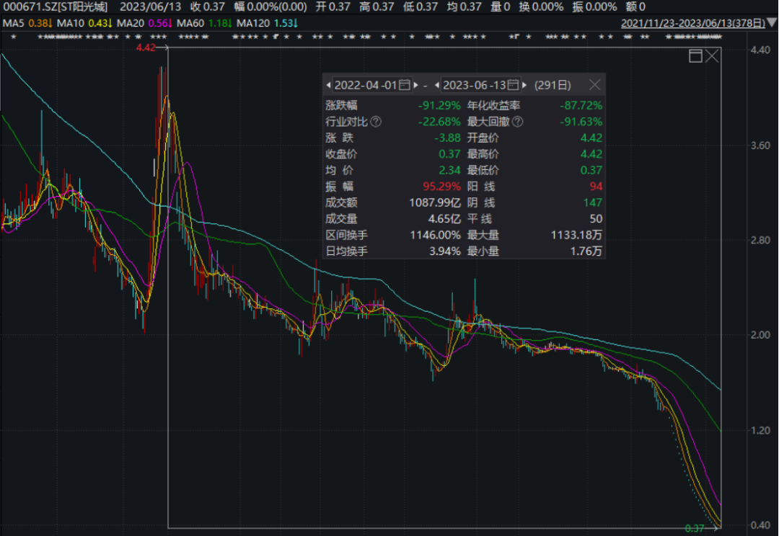Click help icon next to 行业对比
Viewport: 779px width, 536px height.
click(375, 121)
